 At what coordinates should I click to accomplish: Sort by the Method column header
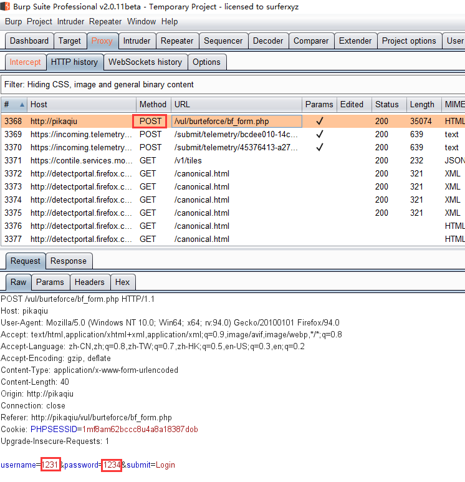pyautogui.click(x=153, y=105)
